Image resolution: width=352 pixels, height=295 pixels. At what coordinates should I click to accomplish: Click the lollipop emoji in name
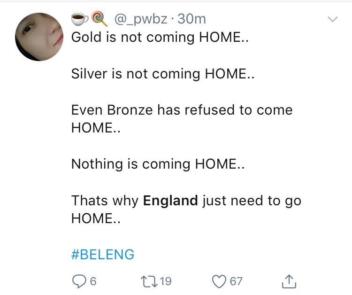pos(98,19)
